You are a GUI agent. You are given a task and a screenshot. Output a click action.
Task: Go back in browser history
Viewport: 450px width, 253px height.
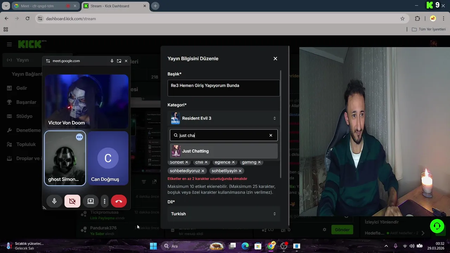[6, 19]
